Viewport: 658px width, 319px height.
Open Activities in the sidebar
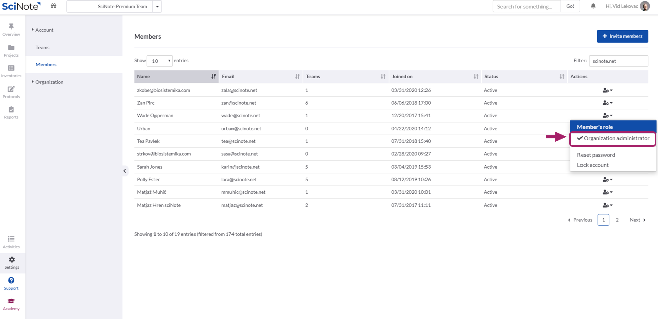click(x=11, y=242)
